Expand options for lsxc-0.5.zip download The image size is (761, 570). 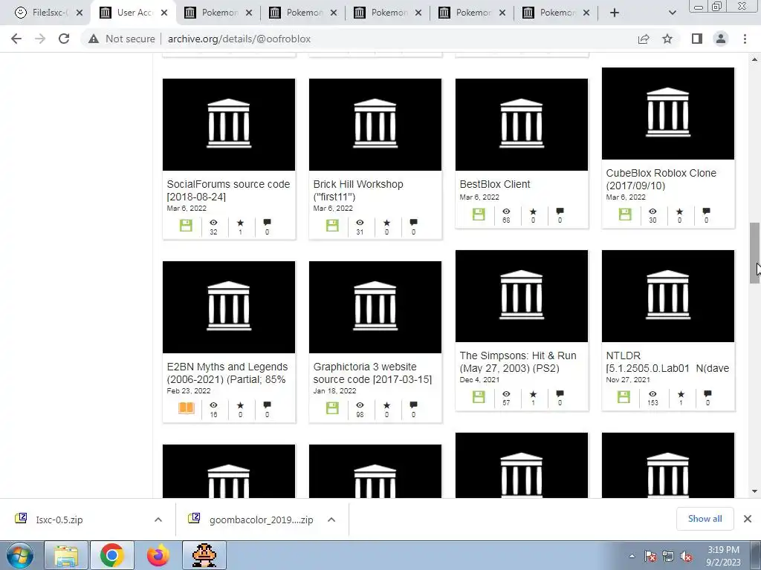coord(158,520)
